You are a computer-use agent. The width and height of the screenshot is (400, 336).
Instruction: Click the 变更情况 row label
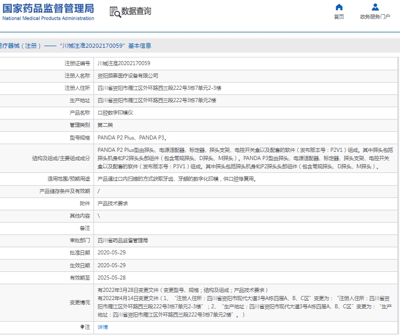[80, 302]
